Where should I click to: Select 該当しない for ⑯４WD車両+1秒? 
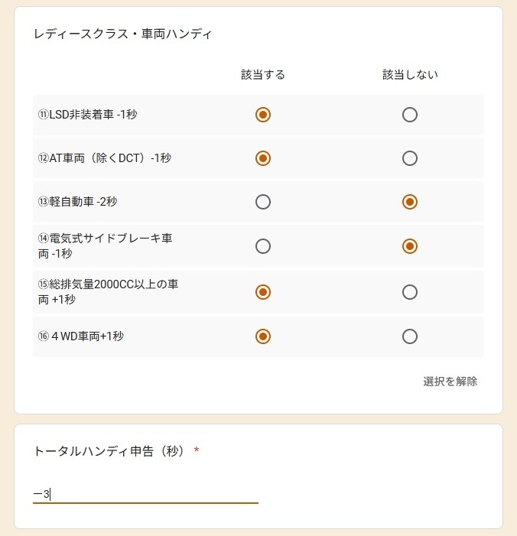(x=410, y=336)
